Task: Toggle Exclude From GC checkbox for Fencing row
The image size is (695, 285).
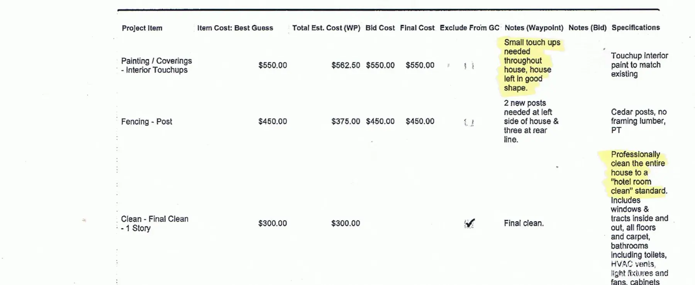Action: click(x=469, y=122)
